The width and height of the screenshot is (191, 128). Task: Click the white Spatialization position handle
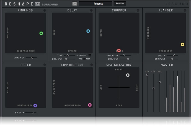pyautogui.click(x=128, y=75)
